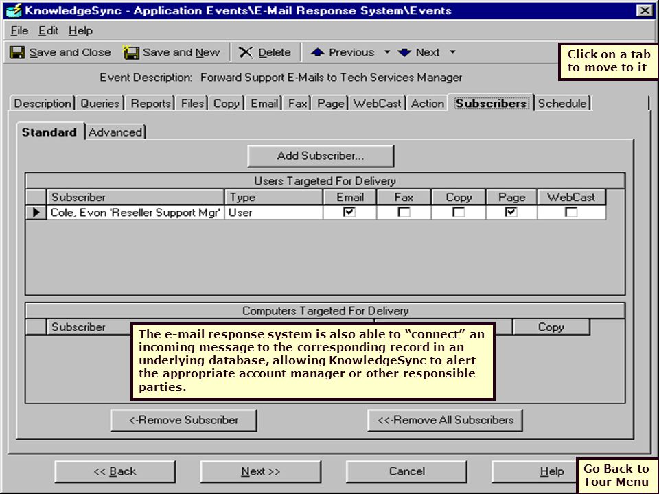Open the File menu
Image resolution: width=659 pixels, height=494 pixels.
pos(19,31)
